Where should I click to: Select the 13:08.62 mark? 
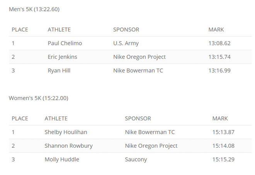[x=219, y=43]
